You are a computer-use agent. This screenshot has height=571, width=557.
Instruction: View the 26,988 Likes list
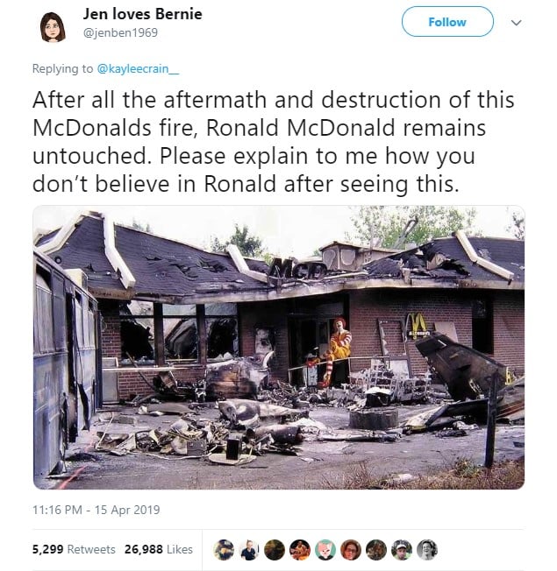click(158, 549)
